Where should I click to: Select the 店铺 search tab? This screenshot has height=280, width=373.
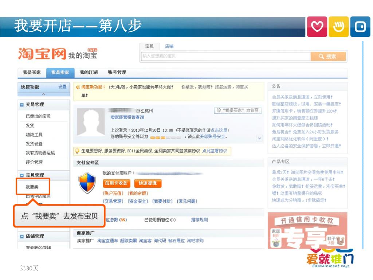[169, 46]
